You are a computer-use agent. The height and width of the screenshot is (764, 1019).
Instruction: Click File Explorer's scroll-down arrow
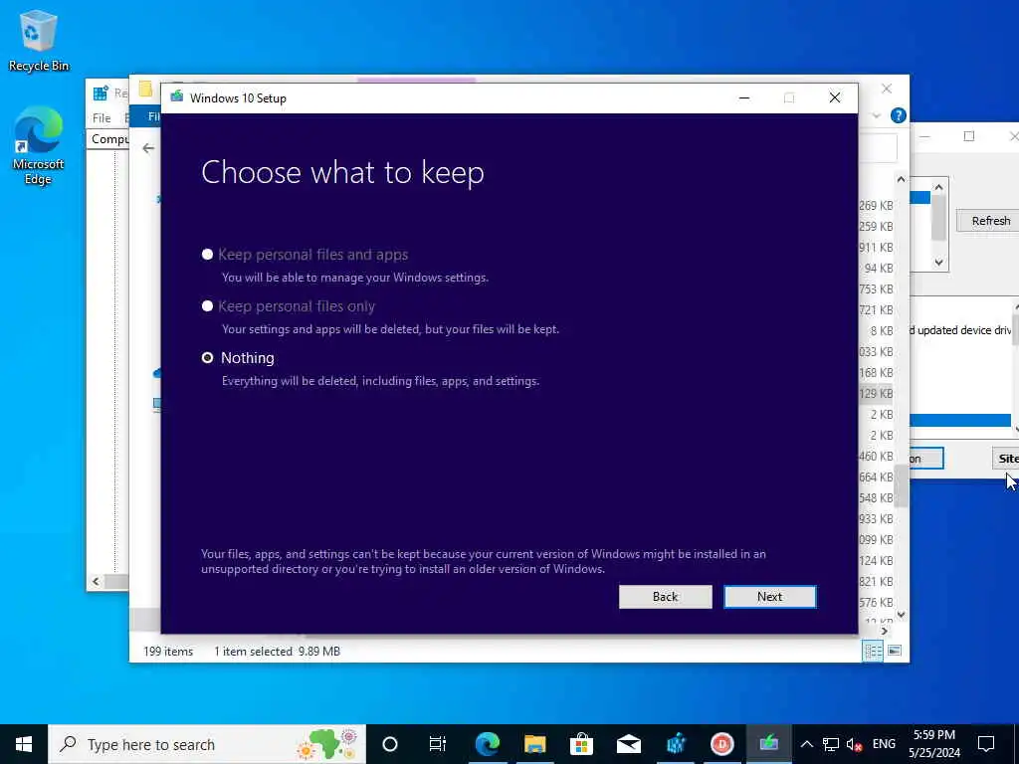(901, 615)
